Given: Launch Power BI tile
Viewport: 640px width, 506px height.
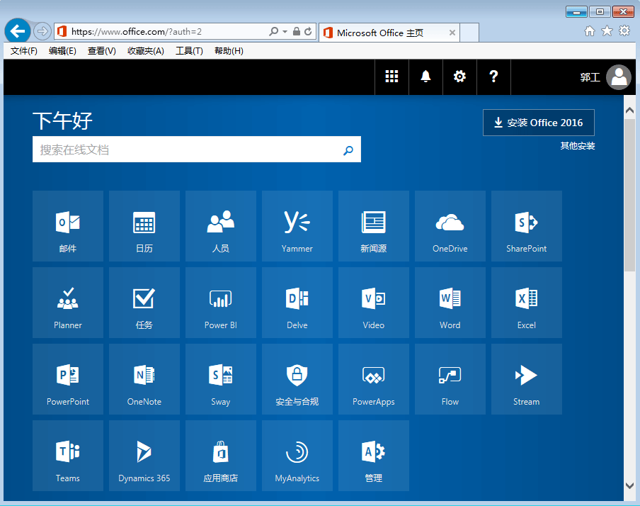Looking at the screenshot, I should pos(221,303).
